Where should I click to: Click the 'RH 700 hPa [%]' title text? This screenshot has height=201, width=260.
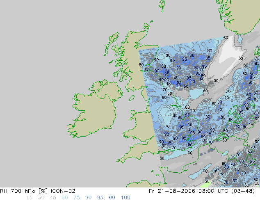[x=24, y=191]
